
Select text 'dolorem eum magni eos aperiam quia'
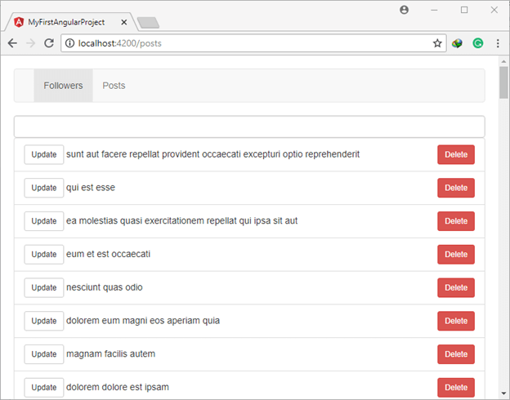(143, 320)
